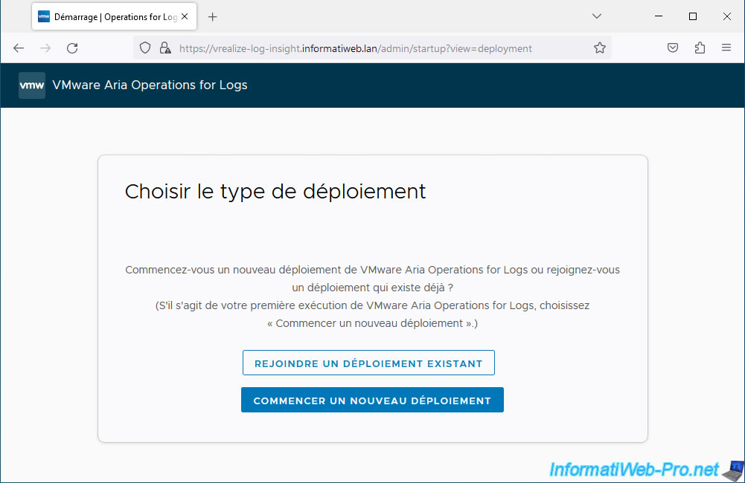Click the vmw logo in header
The image size is (745, 483).
[32, 85]
